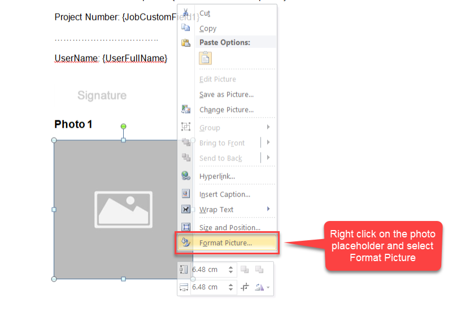Screen dimensions: 461x312
Task: Choose Save as Picture from context menu
Action: (227, 94)
